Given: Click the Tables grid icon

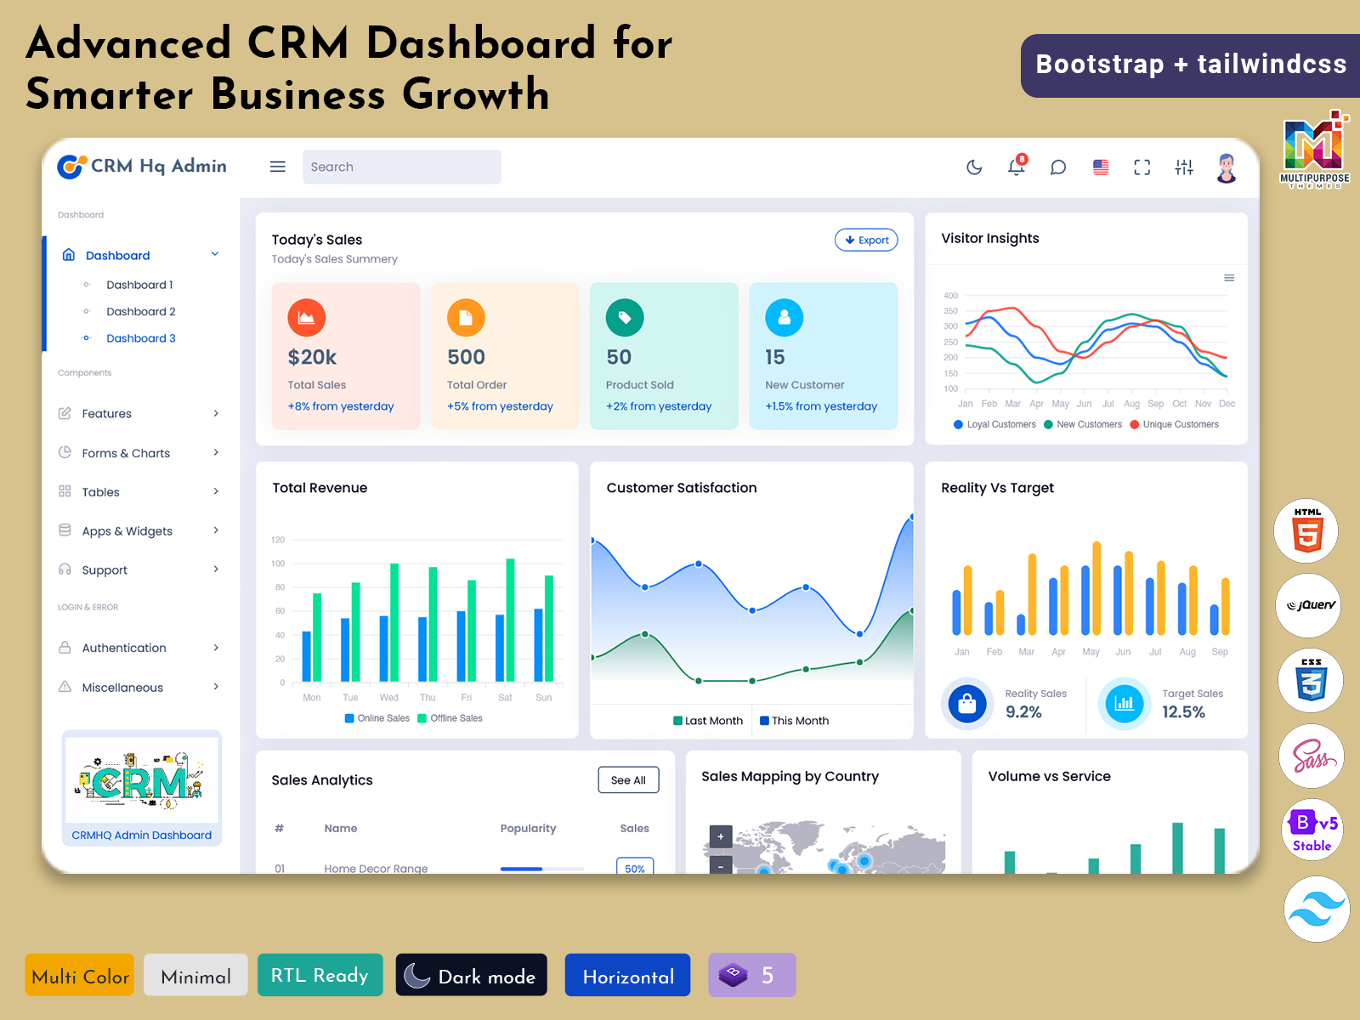Looking at the screenshot, I should point(65,491).
